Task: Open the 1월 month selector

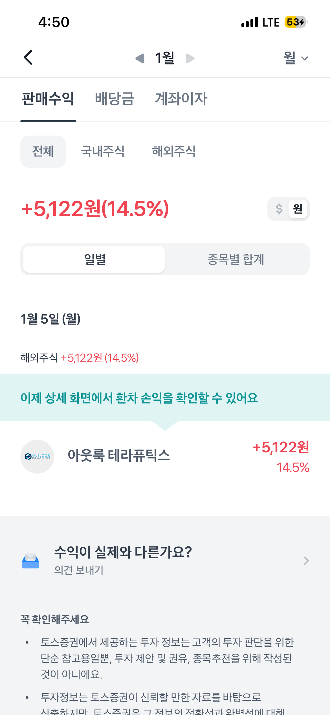Action: point(165,58)
